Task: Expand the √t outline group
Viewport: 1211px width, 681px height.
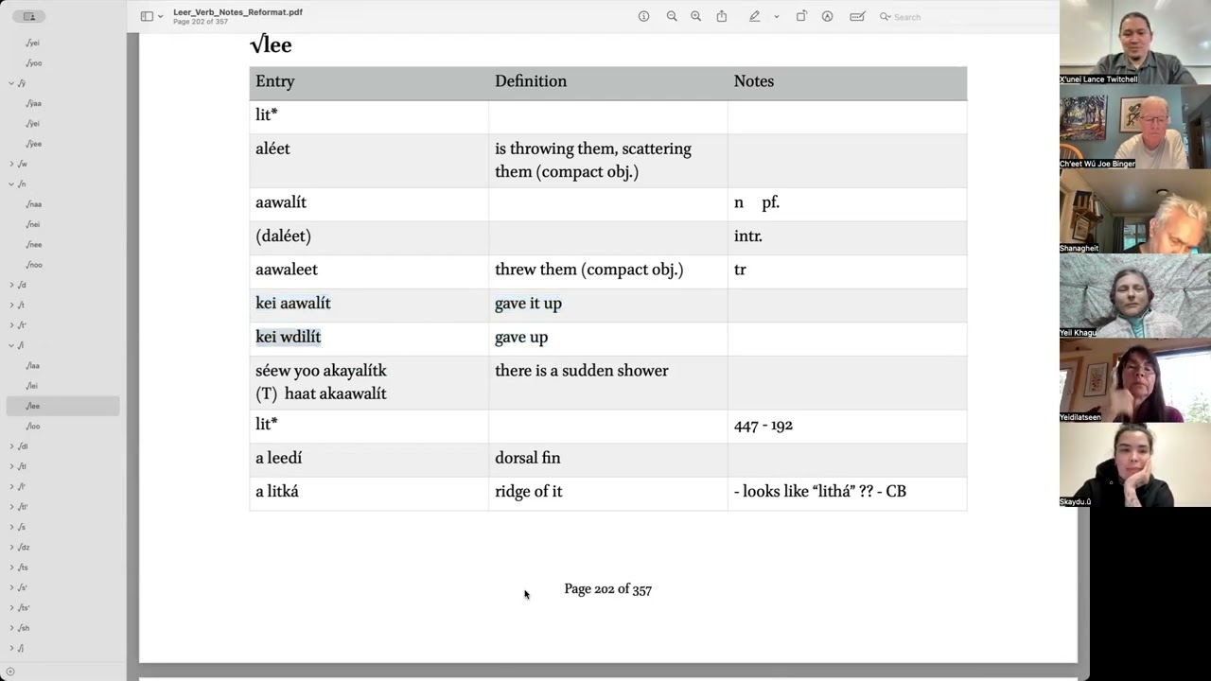Action: click(11, 305)
